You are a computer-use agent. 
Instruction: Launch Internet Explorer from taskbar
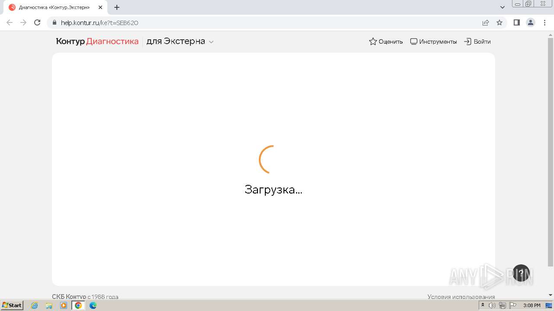[35, 305]
